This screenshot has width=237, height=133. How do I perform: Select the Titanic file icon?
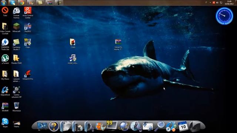point(16,124)
